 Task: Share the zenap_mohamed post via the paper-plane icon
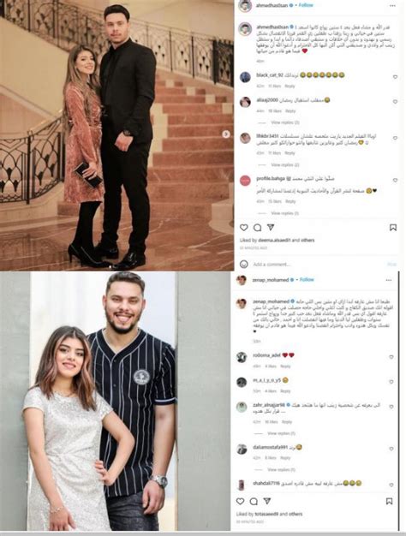(x=266, y=501)
